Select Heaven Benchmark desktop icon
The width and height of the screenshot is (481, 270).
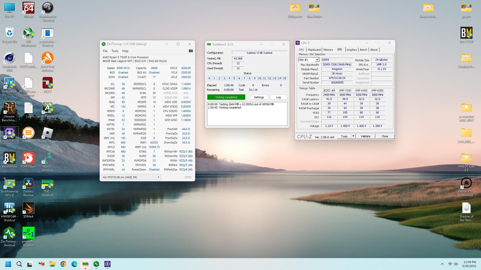(x=10, y=112)
